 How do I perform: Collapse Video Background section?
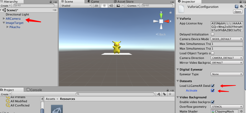click(x=178, y=97)
